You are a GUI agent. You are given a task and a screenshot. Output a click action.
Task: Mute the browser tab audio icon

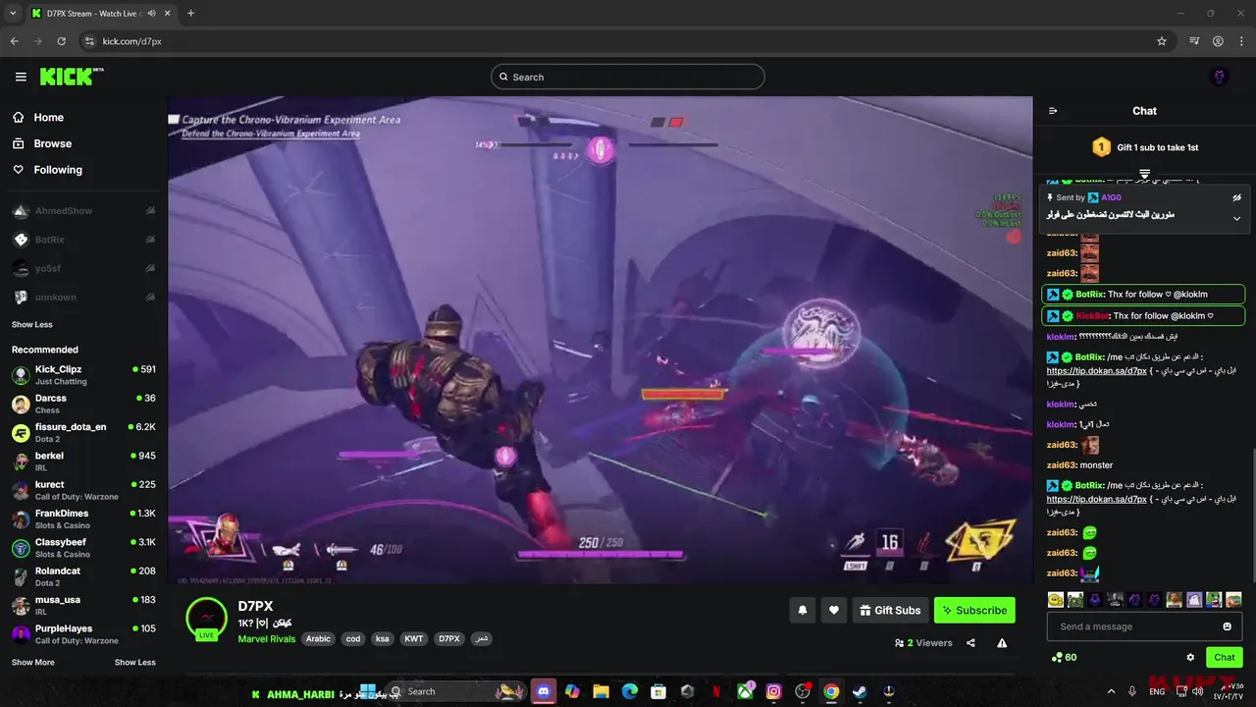click(151, 14)
